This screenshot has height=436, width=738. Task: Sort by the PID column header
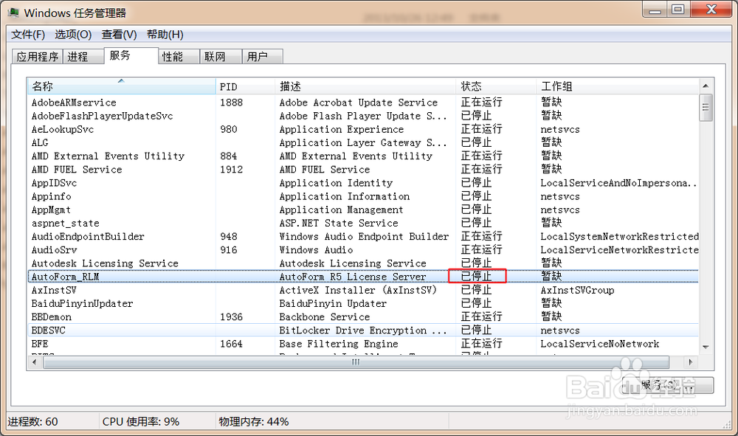tap(245, 86)
